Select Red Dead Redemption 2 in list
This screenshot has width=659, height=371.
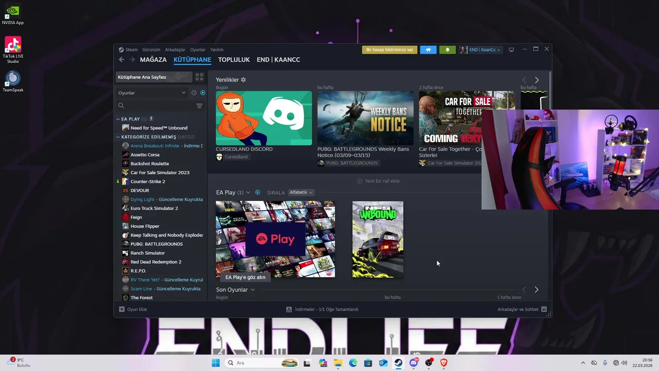pyautogui.click(x=156, y=262)
